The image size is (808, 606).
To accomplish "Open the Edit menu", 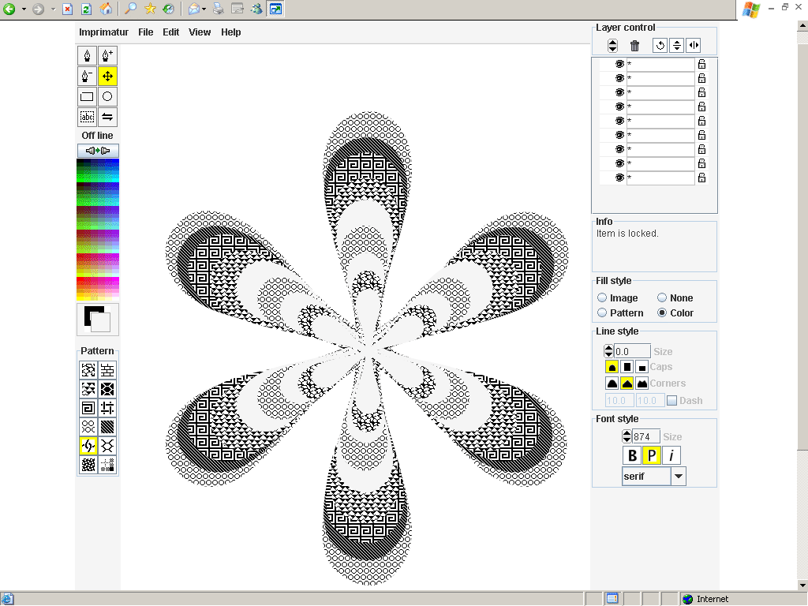I will coord(171,32).
